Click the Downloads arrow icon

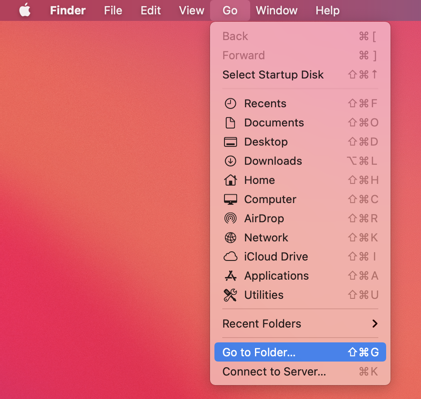click(231, 161)
